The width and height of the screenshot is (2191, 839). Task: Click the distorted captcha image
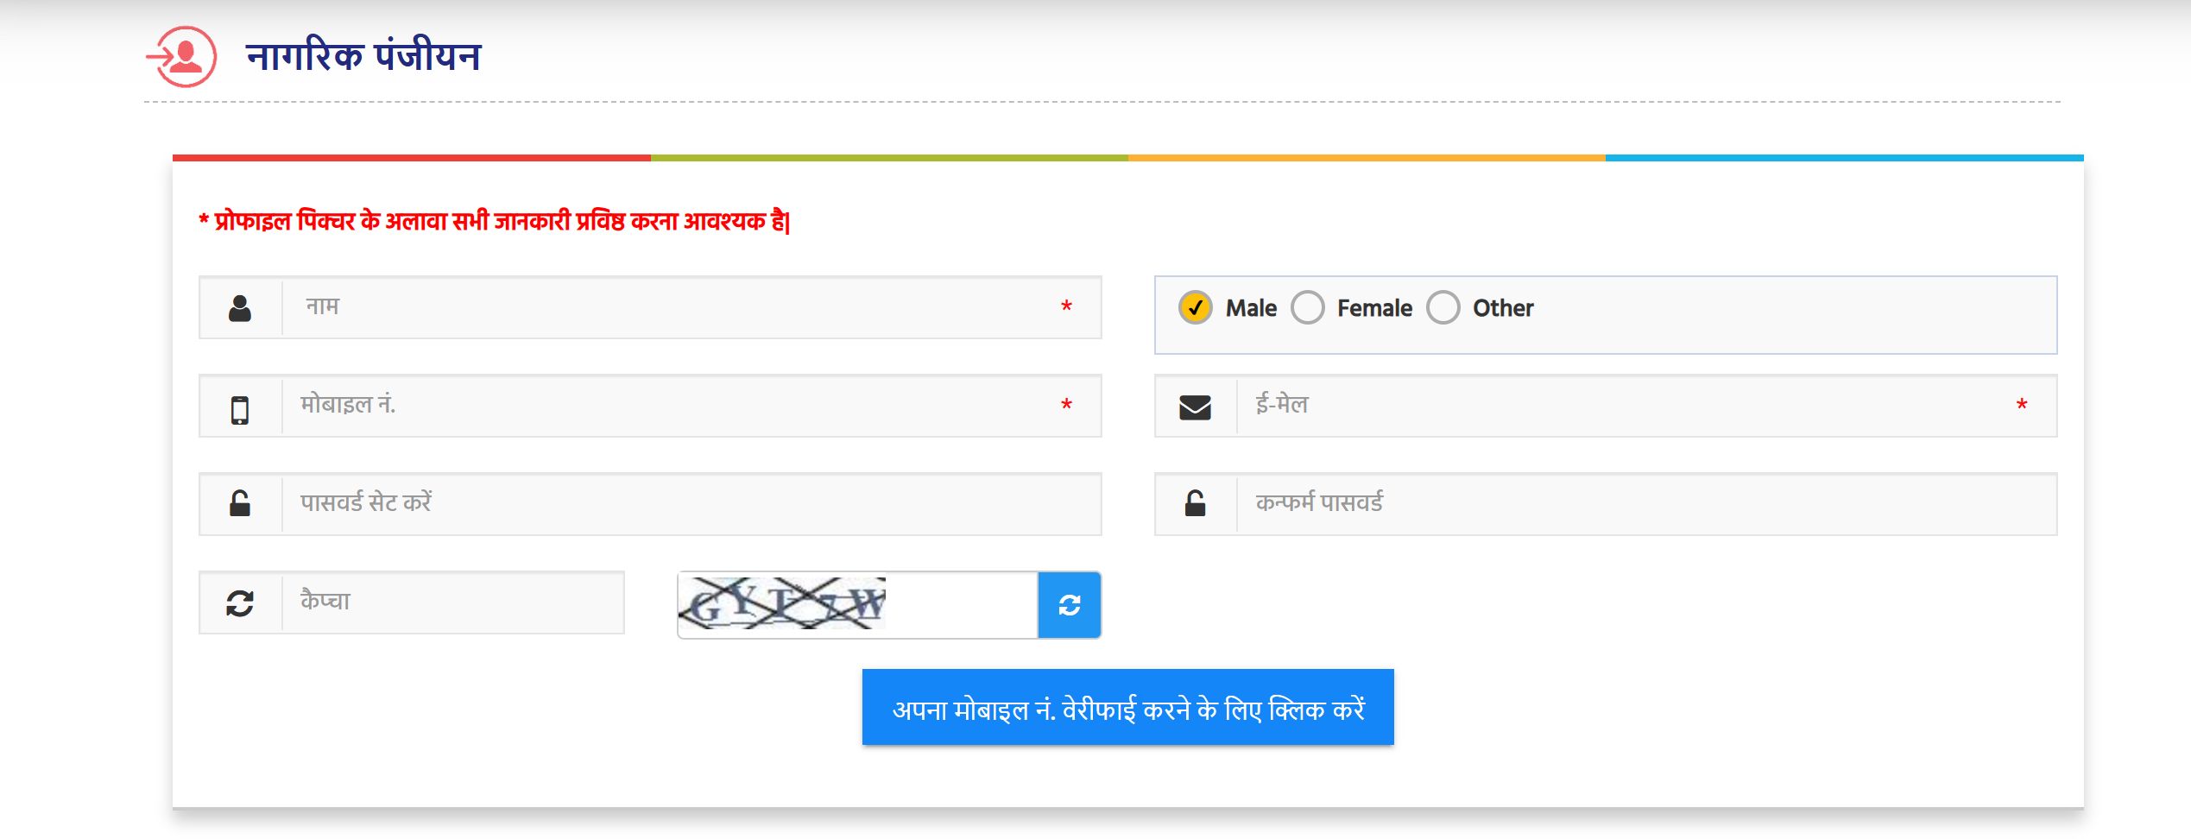tap(783, 603)
